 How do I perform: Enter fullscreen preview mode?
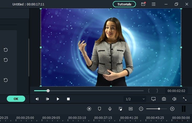point(185,99)
